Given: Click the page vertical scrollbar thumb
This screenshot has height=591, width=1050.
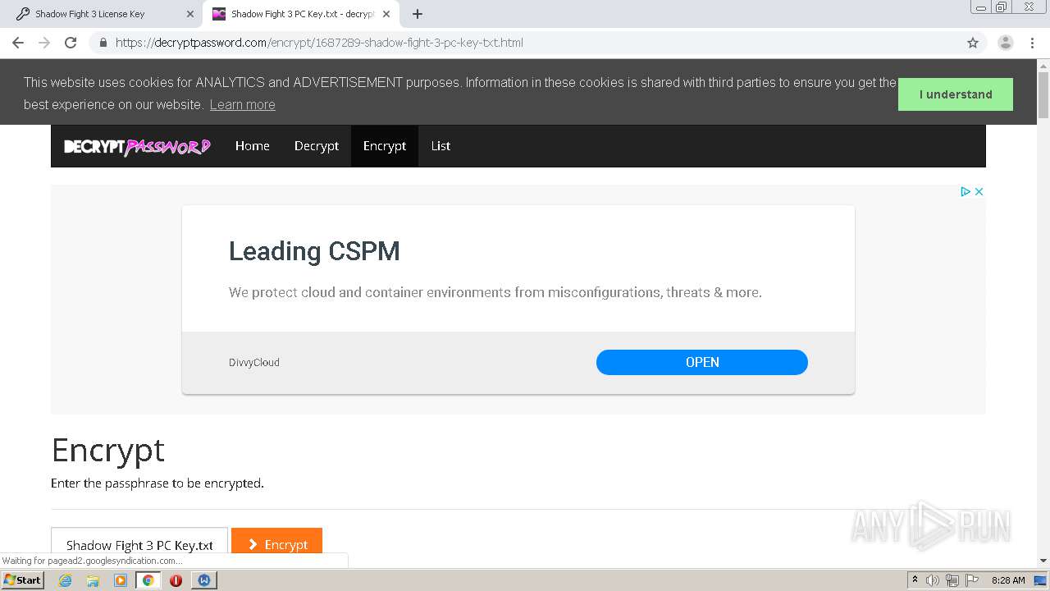Looking at the screenshot, I should (1043, 97).
